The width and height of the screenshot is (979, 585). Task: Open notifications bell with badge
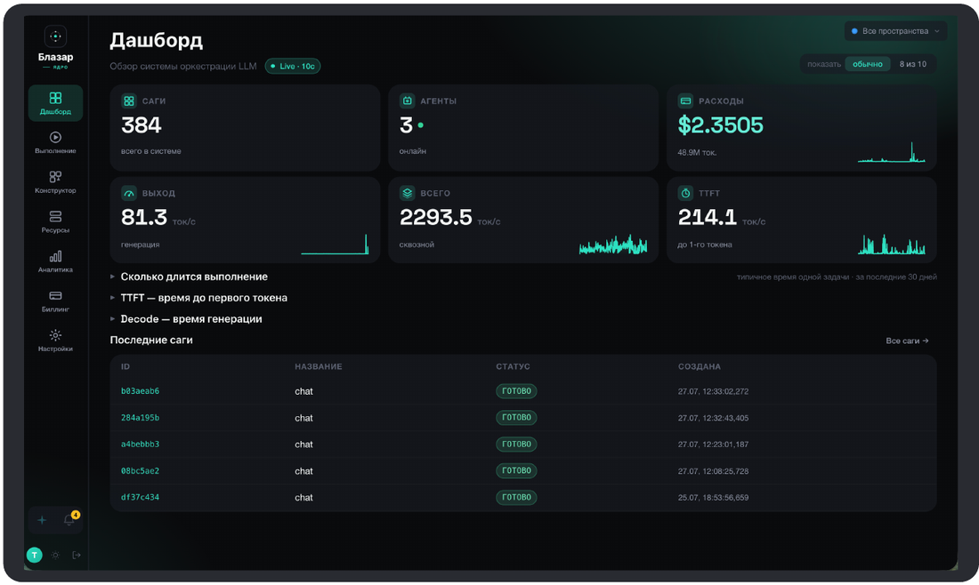(70, 519)
